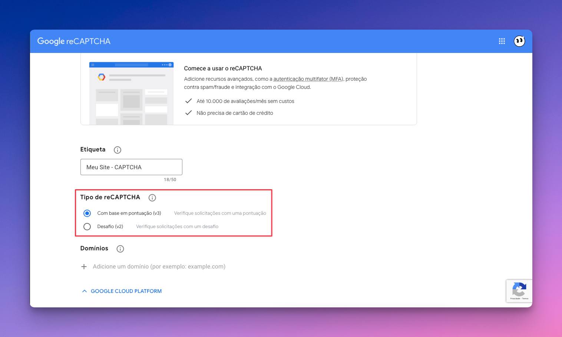The image size is (562, 337).
Task: Click the "Comece a usar o reCAPTCHA" heading
Action: tap(223, 69)
